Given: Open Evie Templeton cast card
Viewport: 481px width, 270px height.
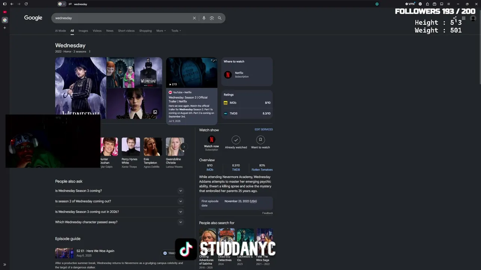Looking at the screenshot, I should [x=152, y=153].
